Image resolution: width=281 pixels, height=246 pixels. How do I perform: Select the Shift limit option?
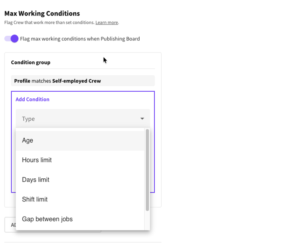[35, 199]
